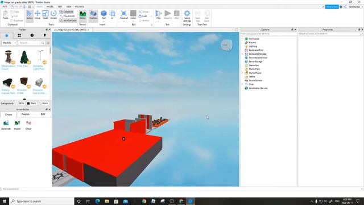Click the Toolbox vertical scrollbar
364x205 pixels.
[x=50, y=51]
